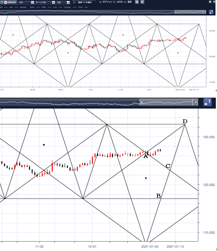Open chart settings gear icon
This screenshot has height=251, width=217.
(210, 2)
